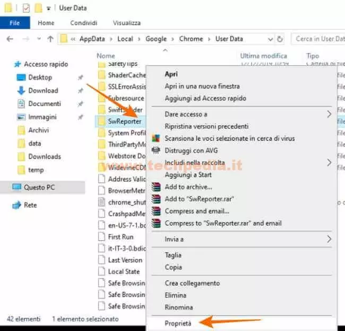Click the Questo PC computer icon
345x331 pixels.
tap(17, 187)
